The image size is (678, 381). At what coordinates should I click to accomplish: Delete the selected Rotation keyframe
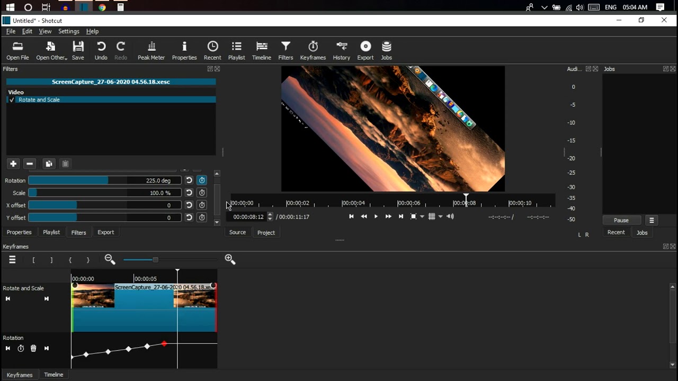tap(33, 348)
